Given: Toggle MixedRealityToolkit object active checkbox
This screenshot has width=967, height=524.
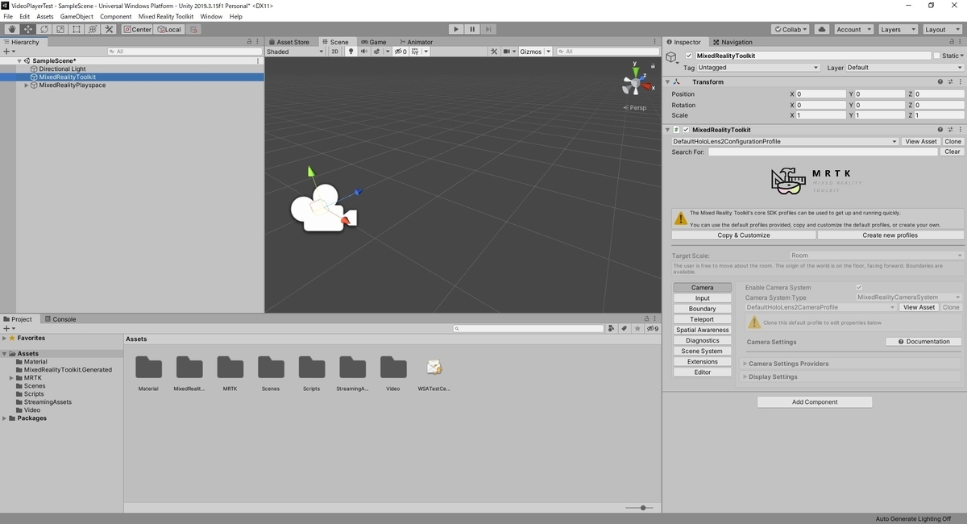Looking at the screenshot, I should tap(688, 56).
